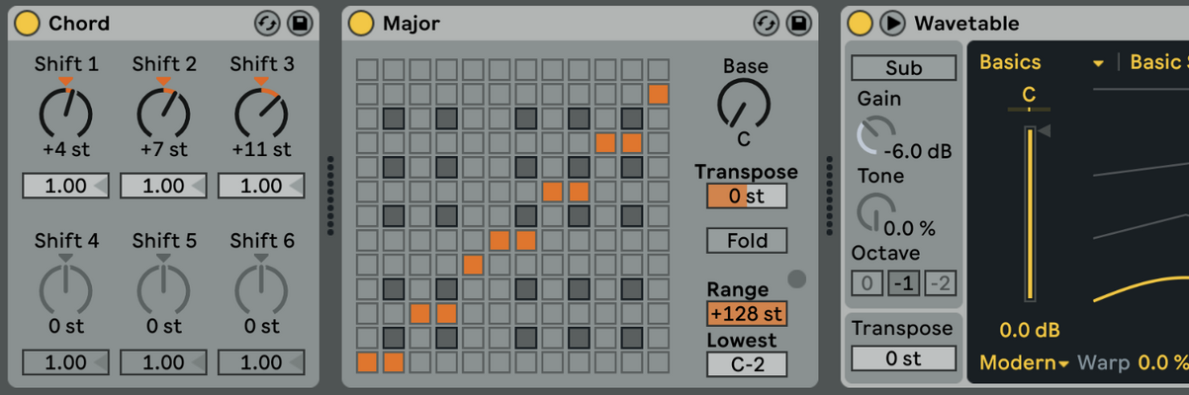Click the Chord hot-swap preset icon
This screenshot has height=395, width=1189.
pos(267,23)
